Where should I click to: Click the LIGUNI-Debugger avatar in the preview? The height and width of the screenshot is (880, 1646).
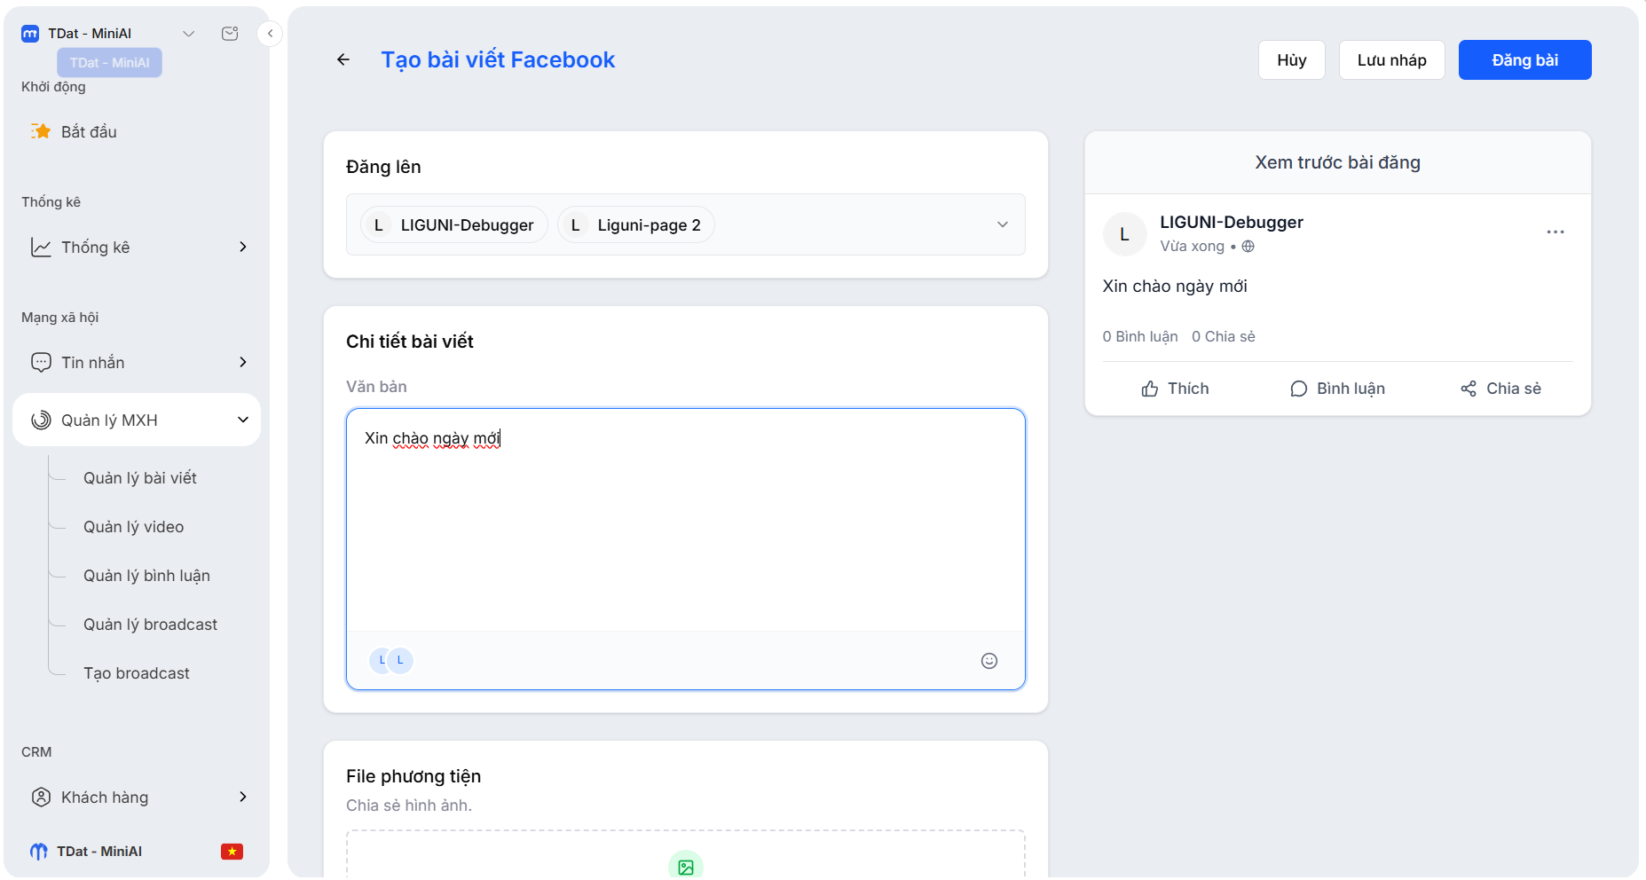tap(1124, 234)
